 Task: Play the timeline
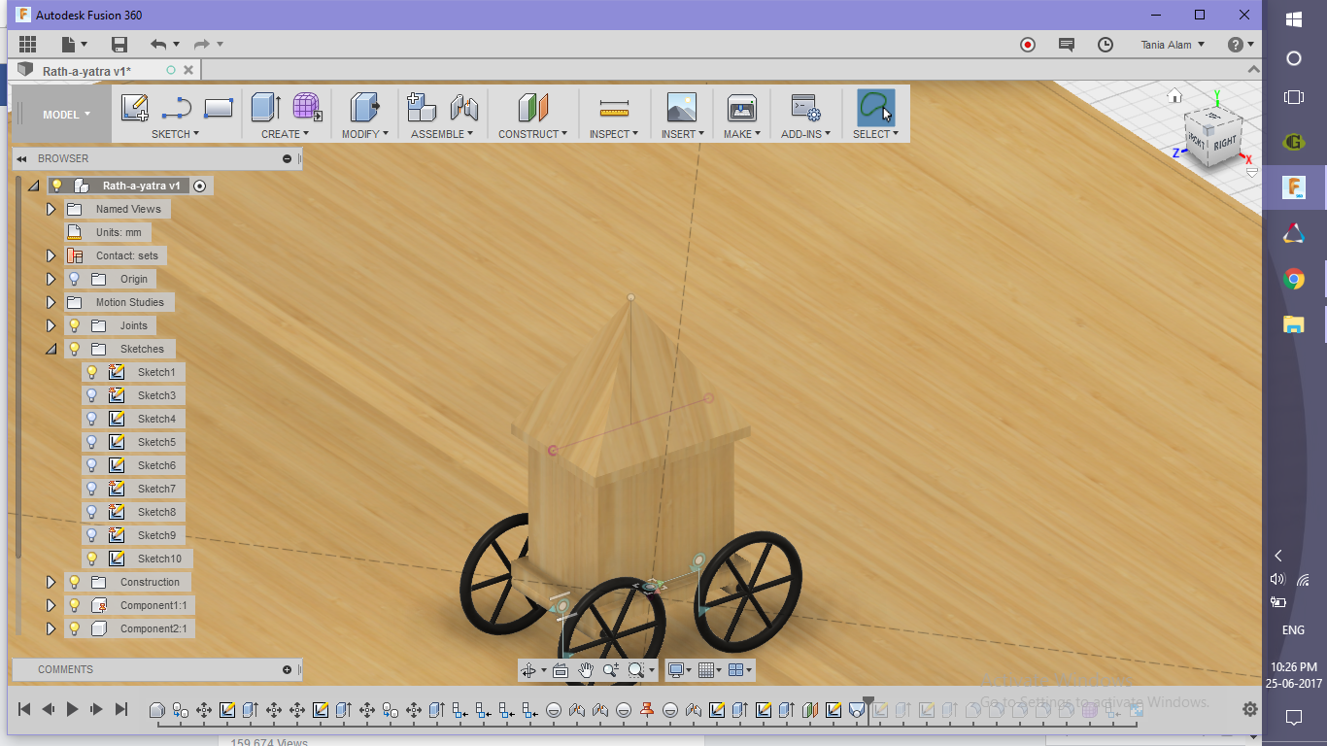point(72,710)
